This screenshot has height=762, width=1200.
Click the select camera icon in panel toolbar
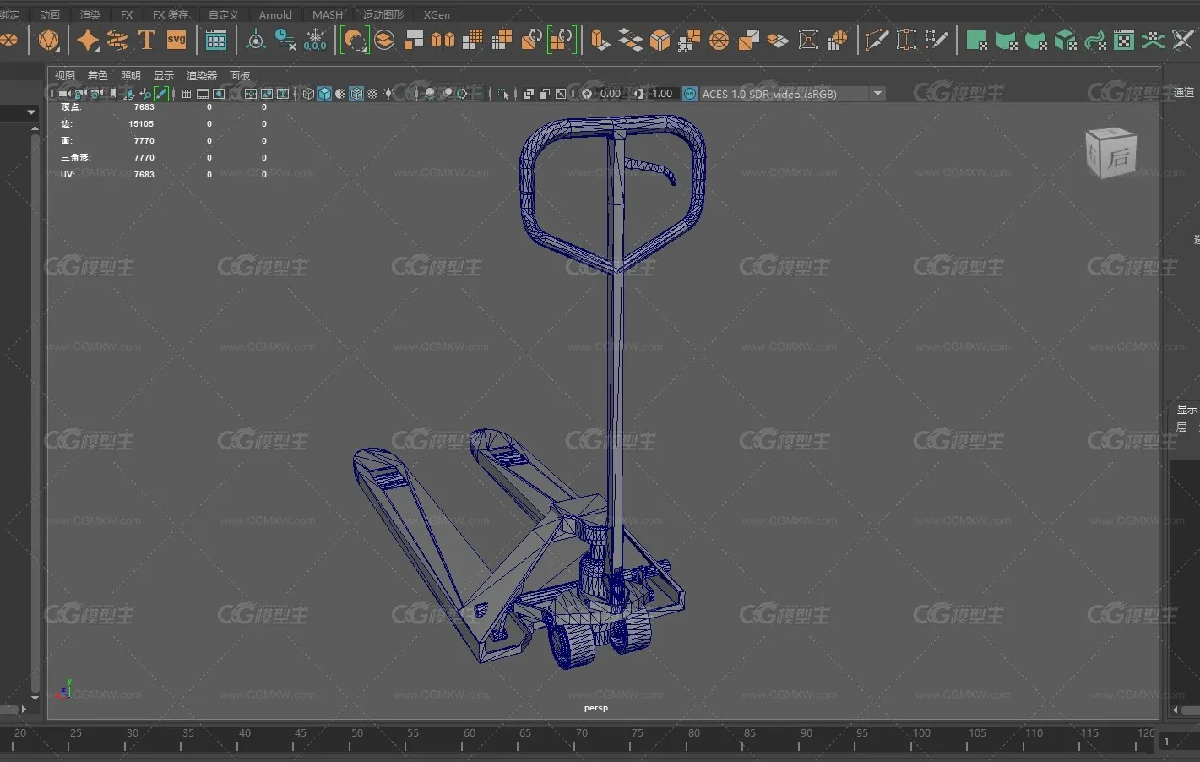(64, 94)
